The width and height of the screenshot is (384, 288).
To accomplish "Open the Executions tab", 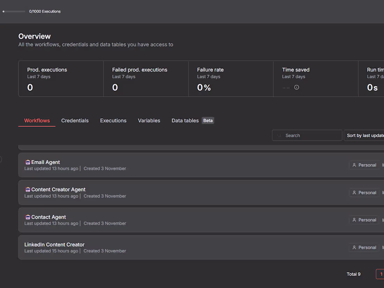I will point(113,120).
